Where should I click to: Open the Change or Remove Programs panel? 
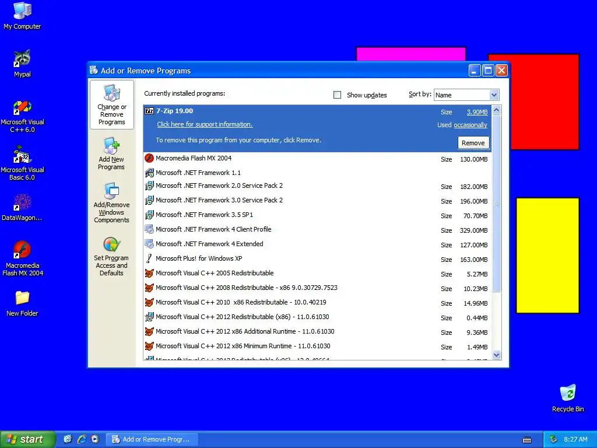click(111, 105)
